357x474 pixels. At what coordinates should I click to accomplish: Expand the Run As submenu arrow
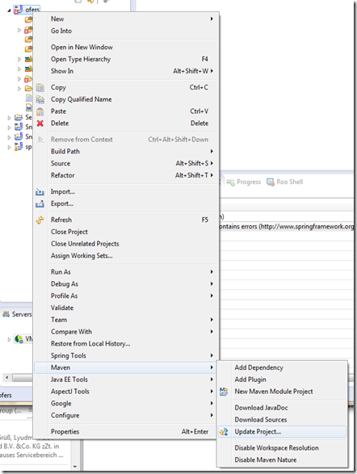pyautogui.click(x=212, y=272)
